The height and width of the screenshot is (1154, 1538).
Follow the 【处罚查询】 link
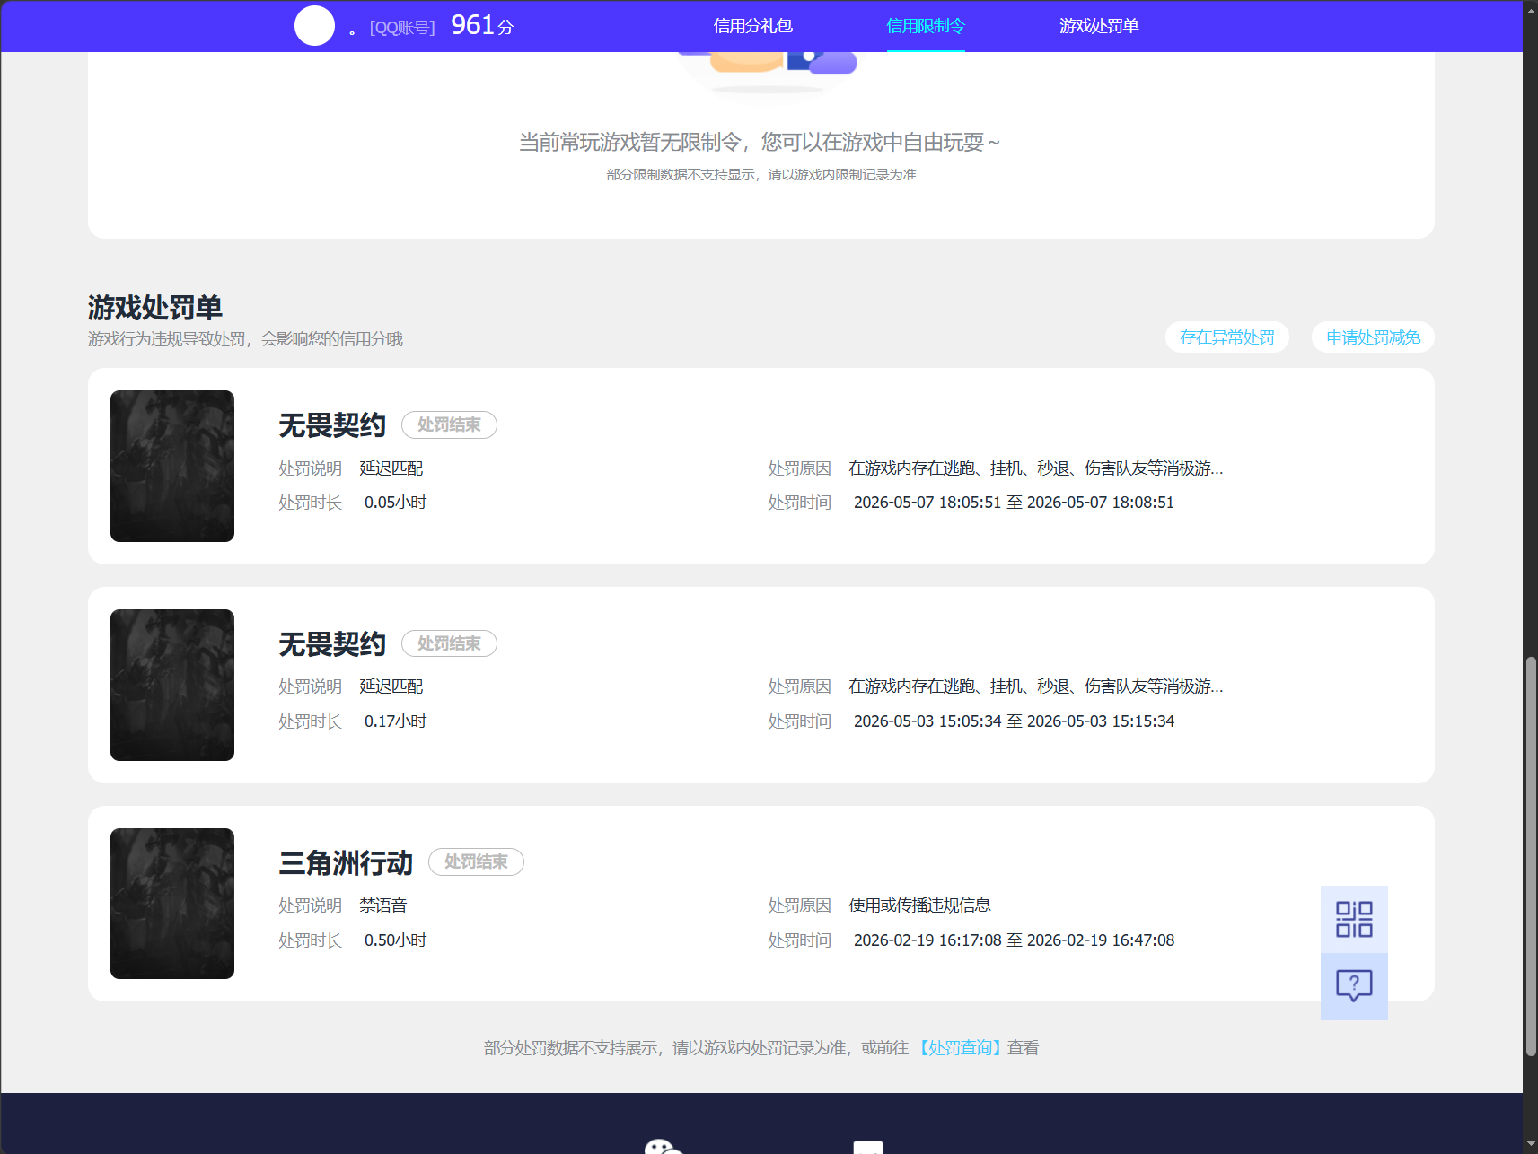[960, 1048]
